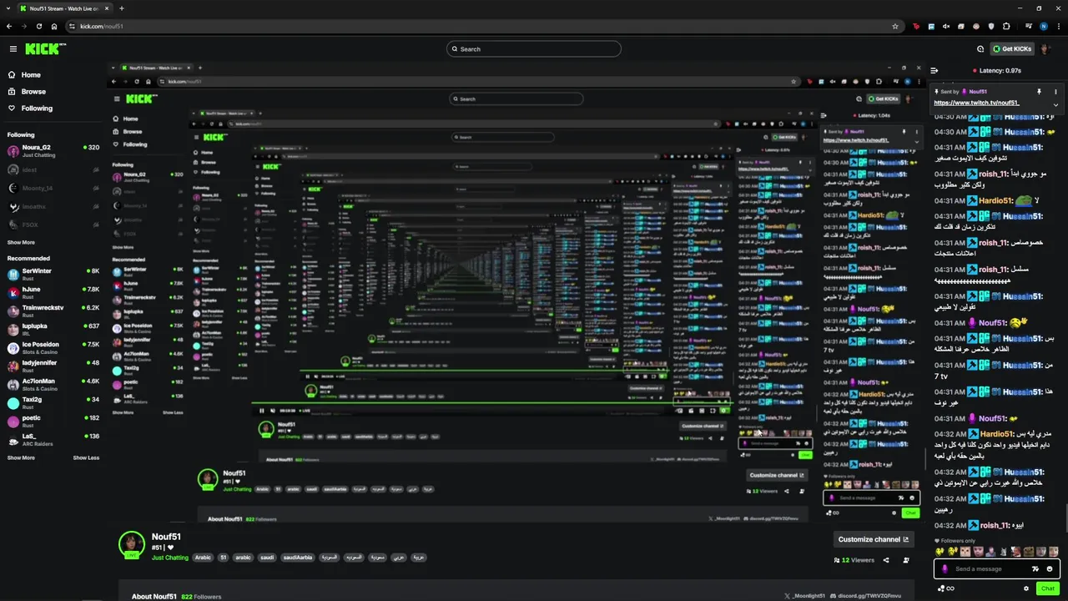Go back with browser back arrow
This screenshot has width=1068, height=601.
pyautogui.click(x=9, y=26)
